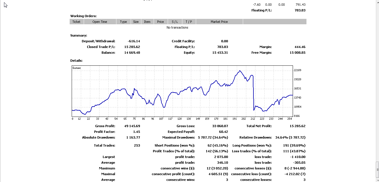Select the Summary heading
Screen dimensions: 379x182
tap(79, 35)
